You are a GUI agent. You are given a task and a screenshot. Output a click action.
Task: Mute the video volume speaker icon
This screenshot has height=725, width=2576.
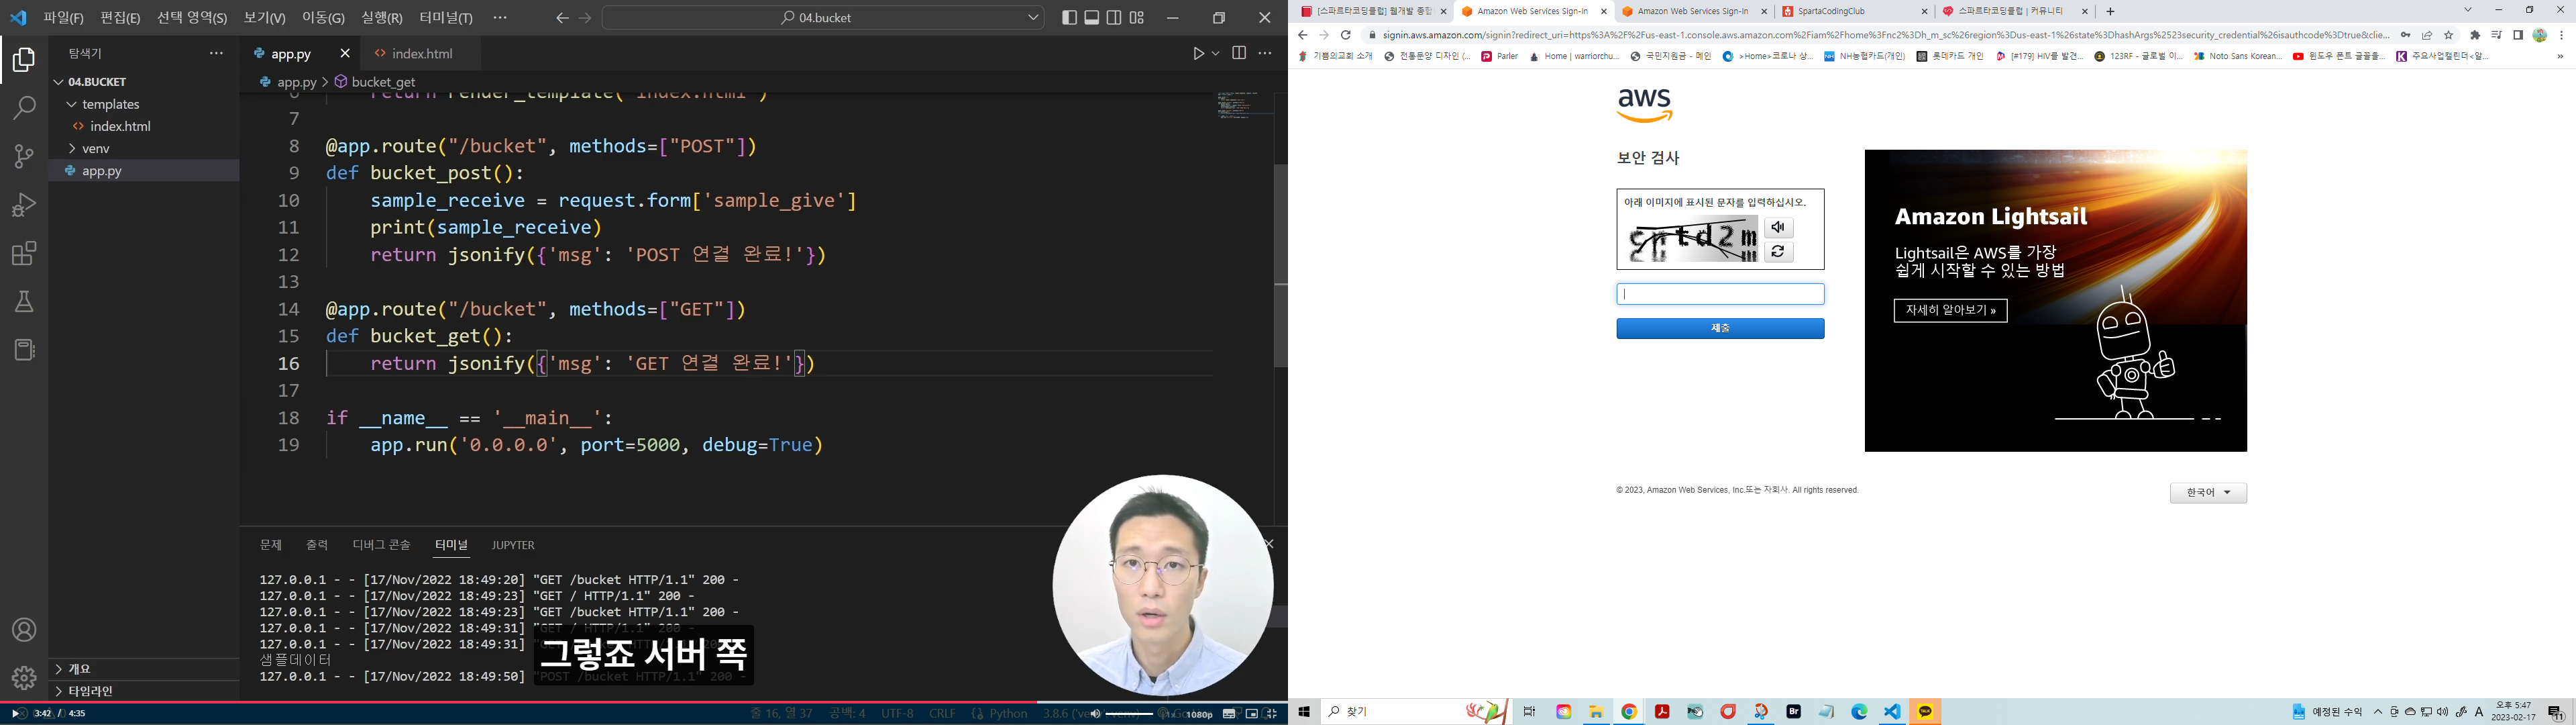[x=1095, y=714]
